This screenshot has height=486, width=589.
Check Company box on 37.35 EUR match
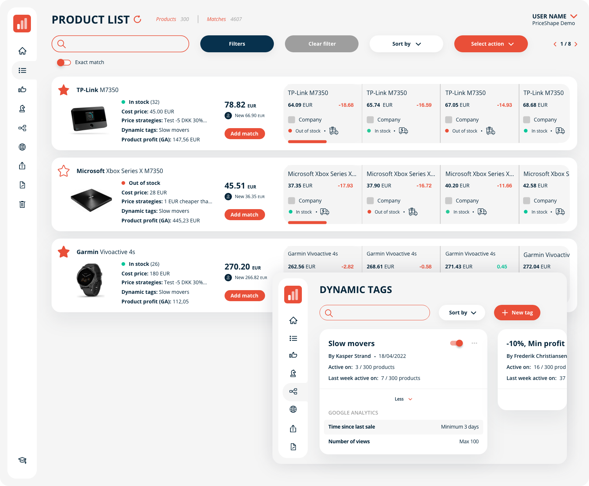(x=292, y=201)
